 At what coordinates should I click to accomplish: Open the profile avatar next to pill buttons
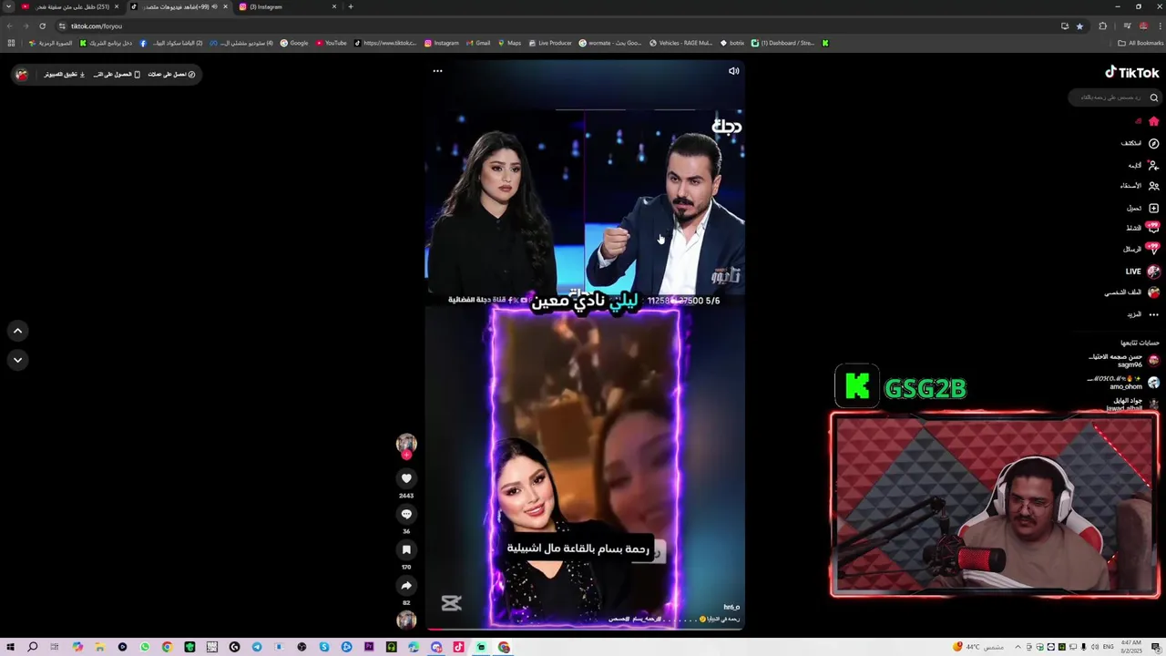[x=22, y=75]
